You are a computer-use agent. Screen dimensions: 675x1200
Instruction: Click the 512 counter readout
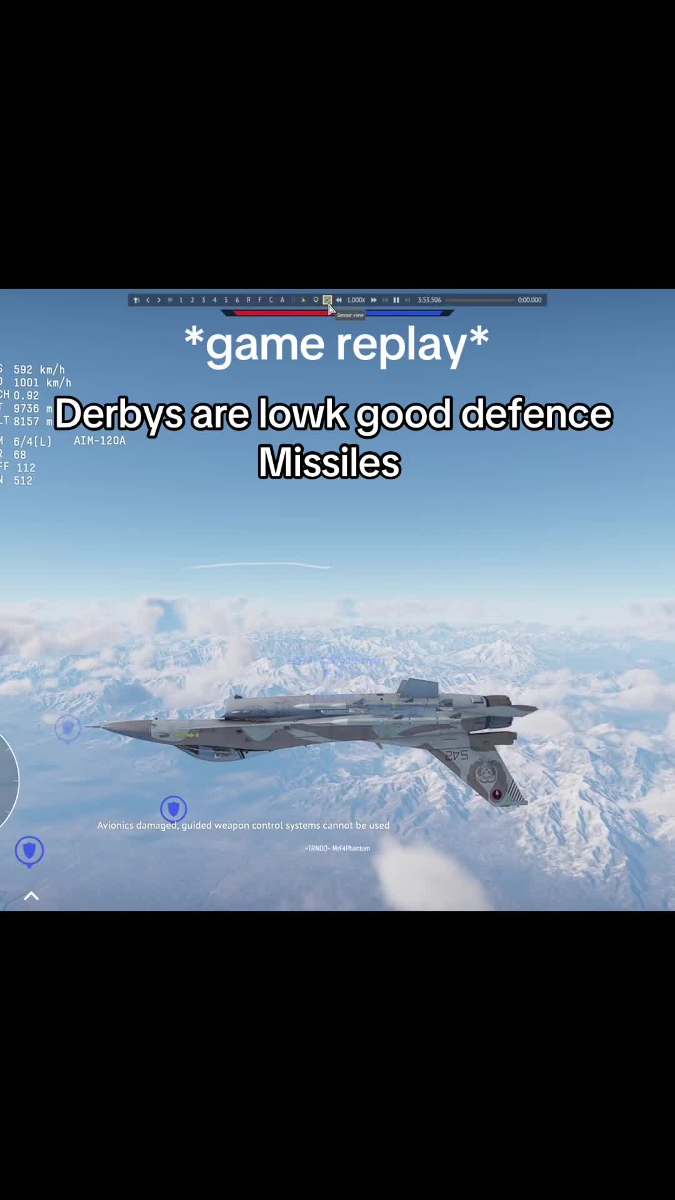tap(23, 481)
